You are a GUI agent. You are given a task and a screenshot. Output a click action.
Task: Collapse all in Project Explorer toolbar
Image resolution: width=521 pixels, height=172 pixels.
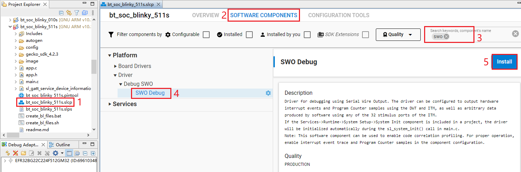coord(61,13)
